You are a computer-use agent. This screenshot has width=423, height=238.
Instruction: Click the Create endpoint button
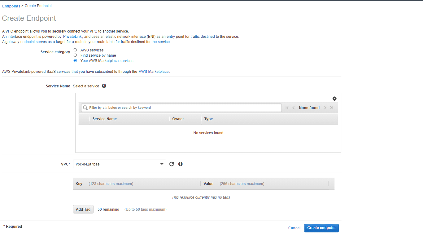click(x=321, y=228)
